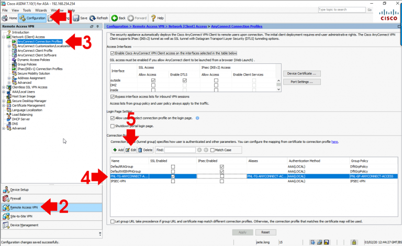This screenshot has width=402, height=246.
Task: Toggle IPsec Enabled for DefaultRAGroup
Action: tap(222, 167)
